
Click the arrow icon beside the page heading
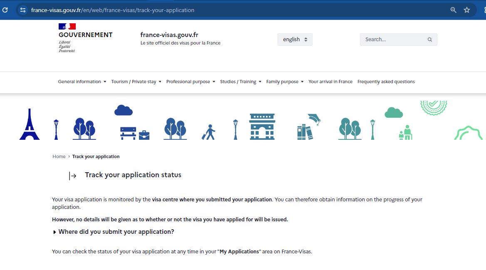point(73,176)
